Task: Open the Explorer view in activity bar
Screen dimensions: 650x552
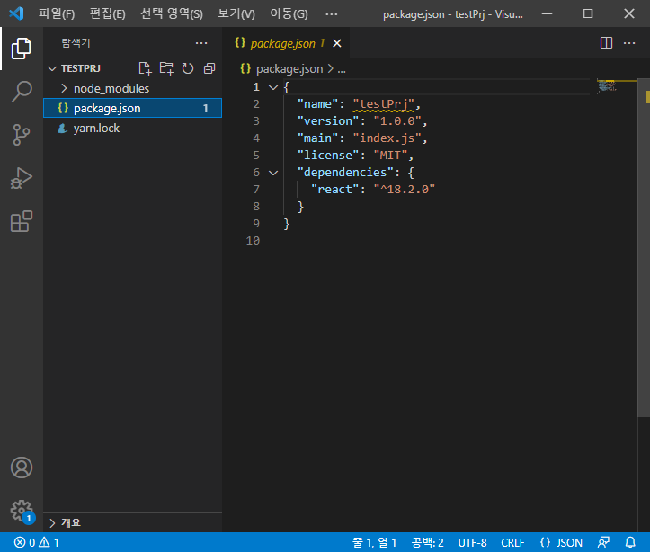Action: pyautogui.click(x=22, y=49)
